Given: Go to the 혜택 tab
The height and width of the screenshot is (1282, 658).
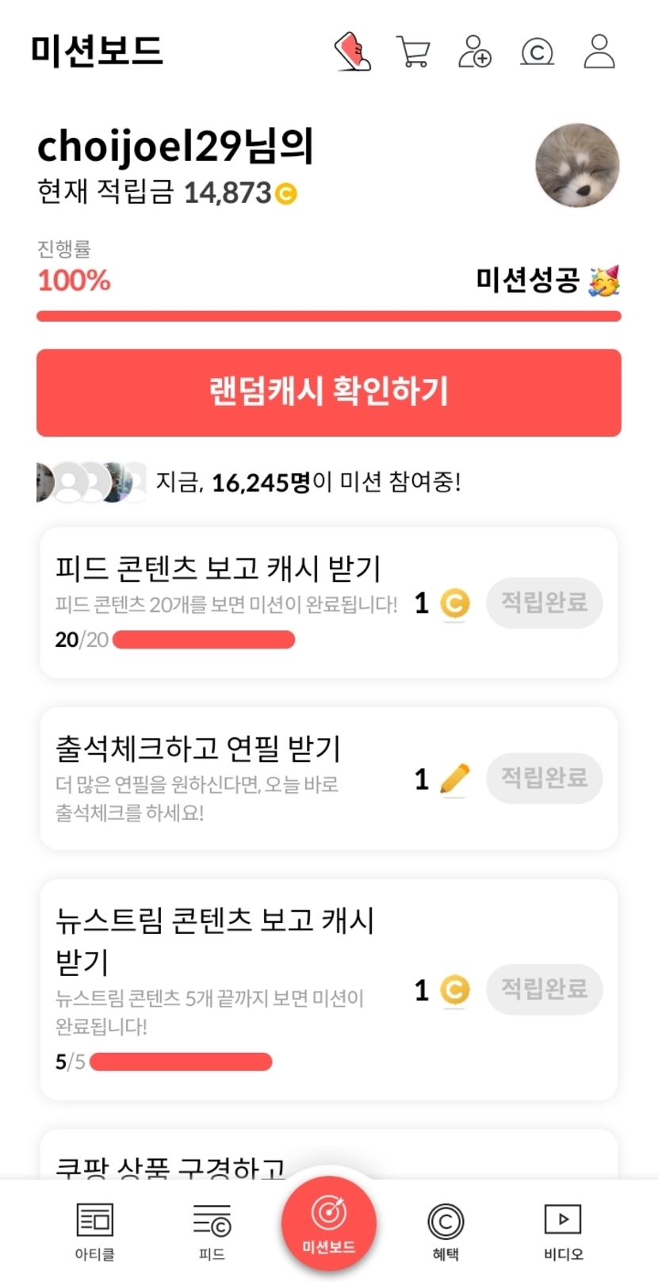Looking at the screenshot, I should click(x=446, y=1230).
